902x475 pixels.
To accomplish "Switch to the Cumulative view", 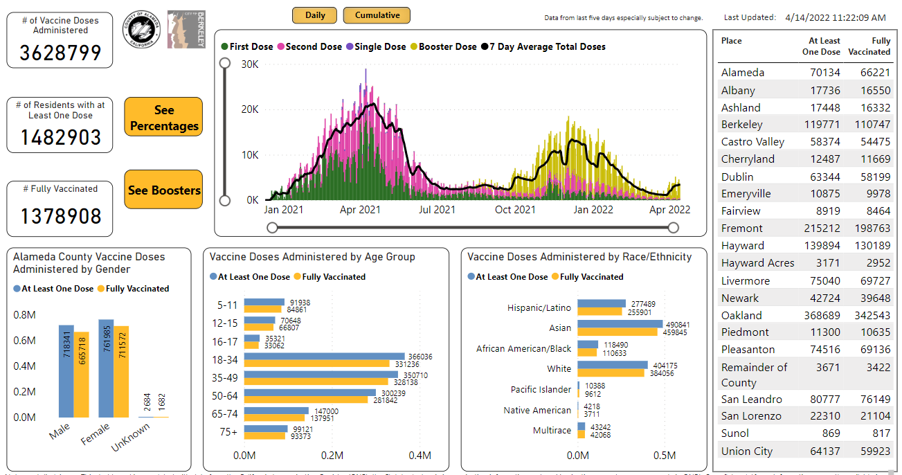I will point(377,15).
